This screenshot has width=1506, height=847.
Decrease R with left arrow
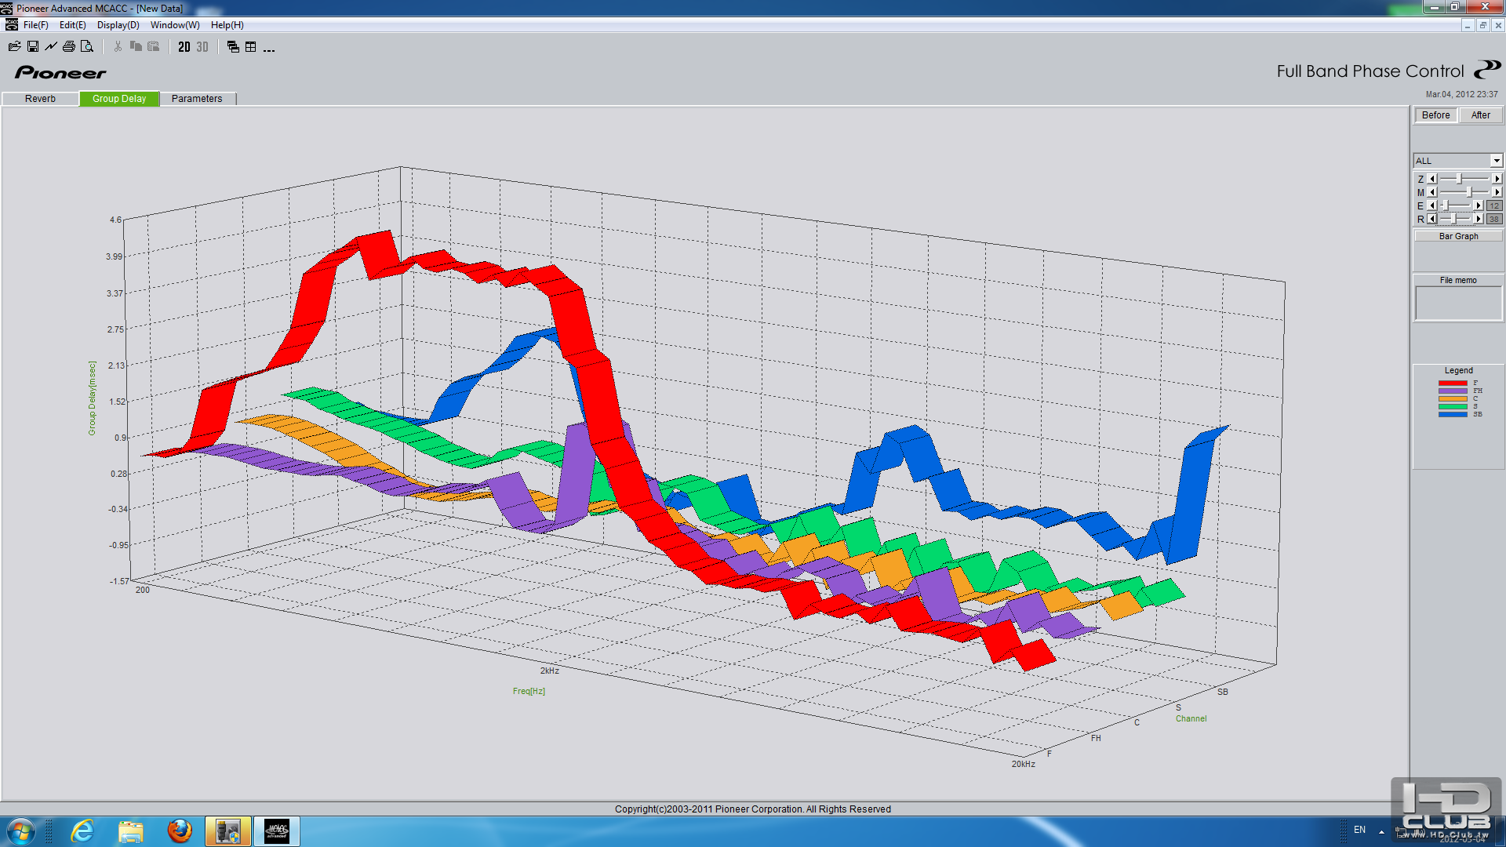pos(1431,219)
